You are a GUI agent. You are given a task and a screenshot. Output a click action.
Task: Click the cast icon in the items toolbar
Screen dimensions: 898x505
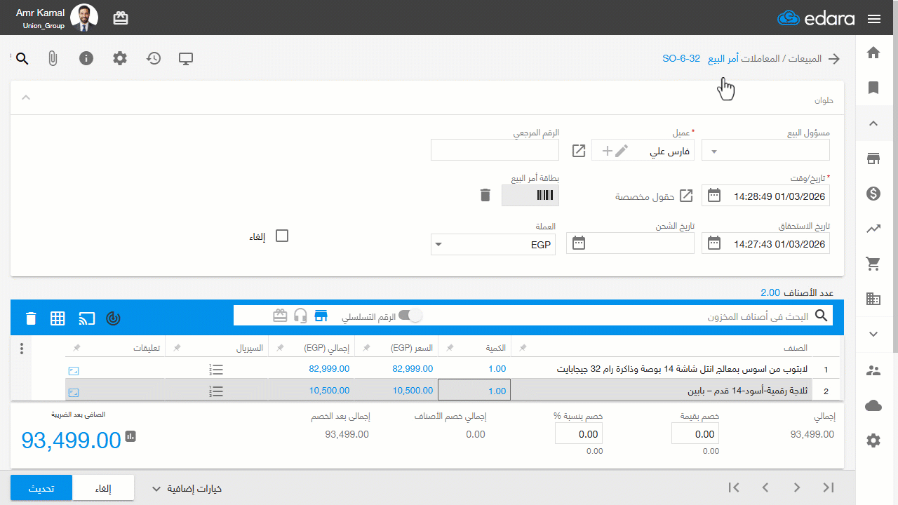[86, 318]
